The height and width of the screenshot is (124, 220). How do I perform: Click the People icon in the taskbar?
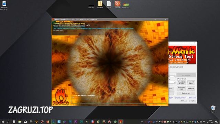pyautogui.click(x=142, y=122)
